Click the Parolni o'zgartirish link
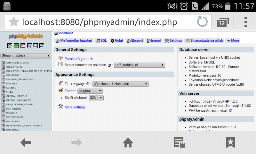The image size is (256, 154). (x=79, y=59)
